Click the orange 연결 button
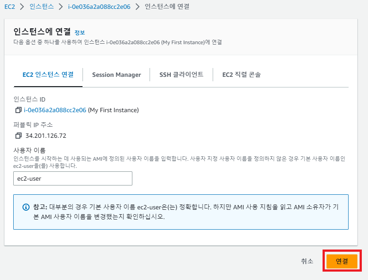The image size is (368, 280). [342, 261]
